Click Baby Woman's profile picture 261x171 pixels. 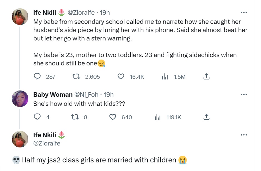20,99
